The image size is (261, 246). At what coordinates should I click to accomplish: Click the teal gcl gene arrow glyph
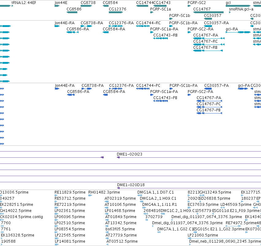coord(238,6)
